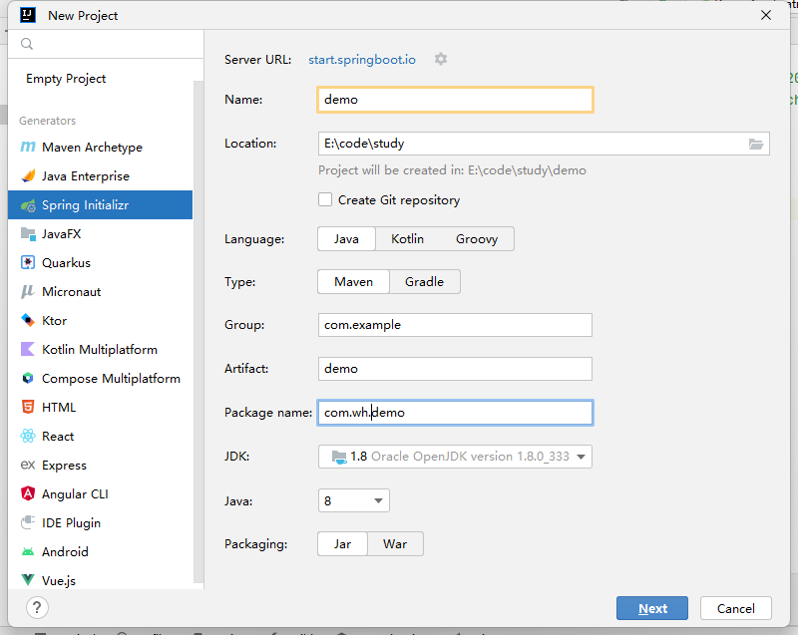The width and height of the screenshot is (798, 635).
Task: Select the Android generator label
Action: (65, 551)
